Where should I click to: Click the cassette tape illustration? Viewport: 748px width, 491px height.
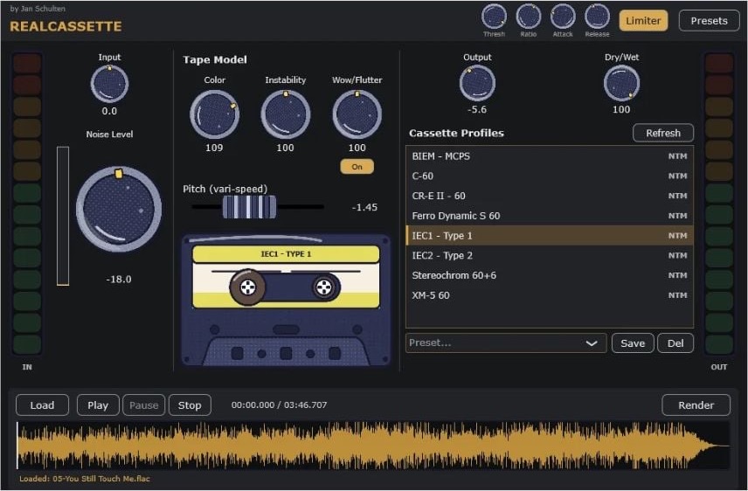pyautogui.click(x=286, y=301)
